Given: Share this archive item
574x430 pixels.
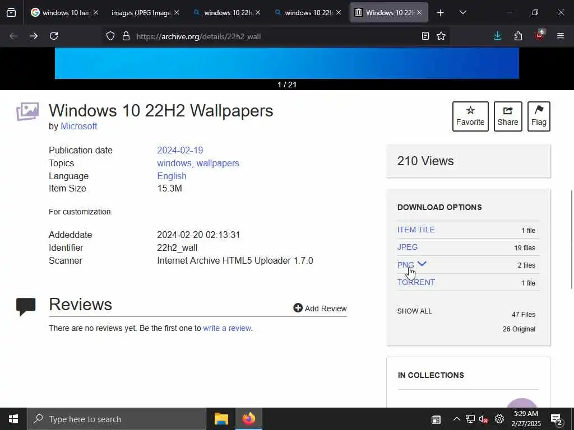Looking at the screenshot, I should [x=508, y=116].
